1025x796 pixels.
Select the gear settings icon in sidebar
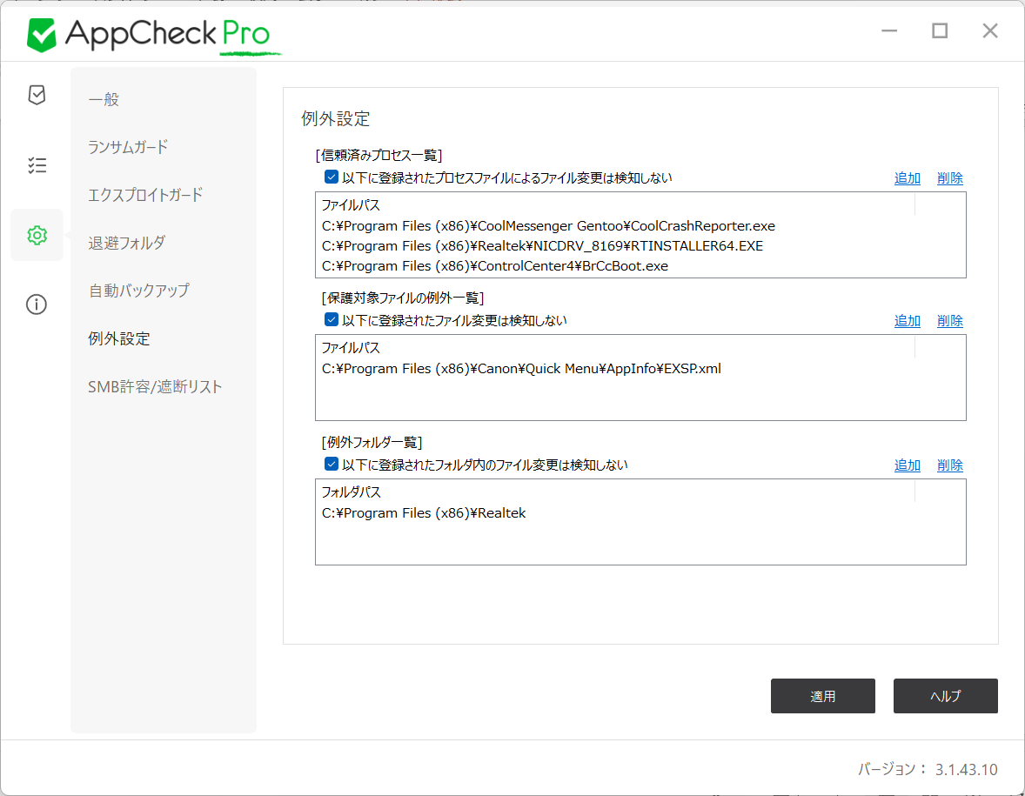pos(37,235)
